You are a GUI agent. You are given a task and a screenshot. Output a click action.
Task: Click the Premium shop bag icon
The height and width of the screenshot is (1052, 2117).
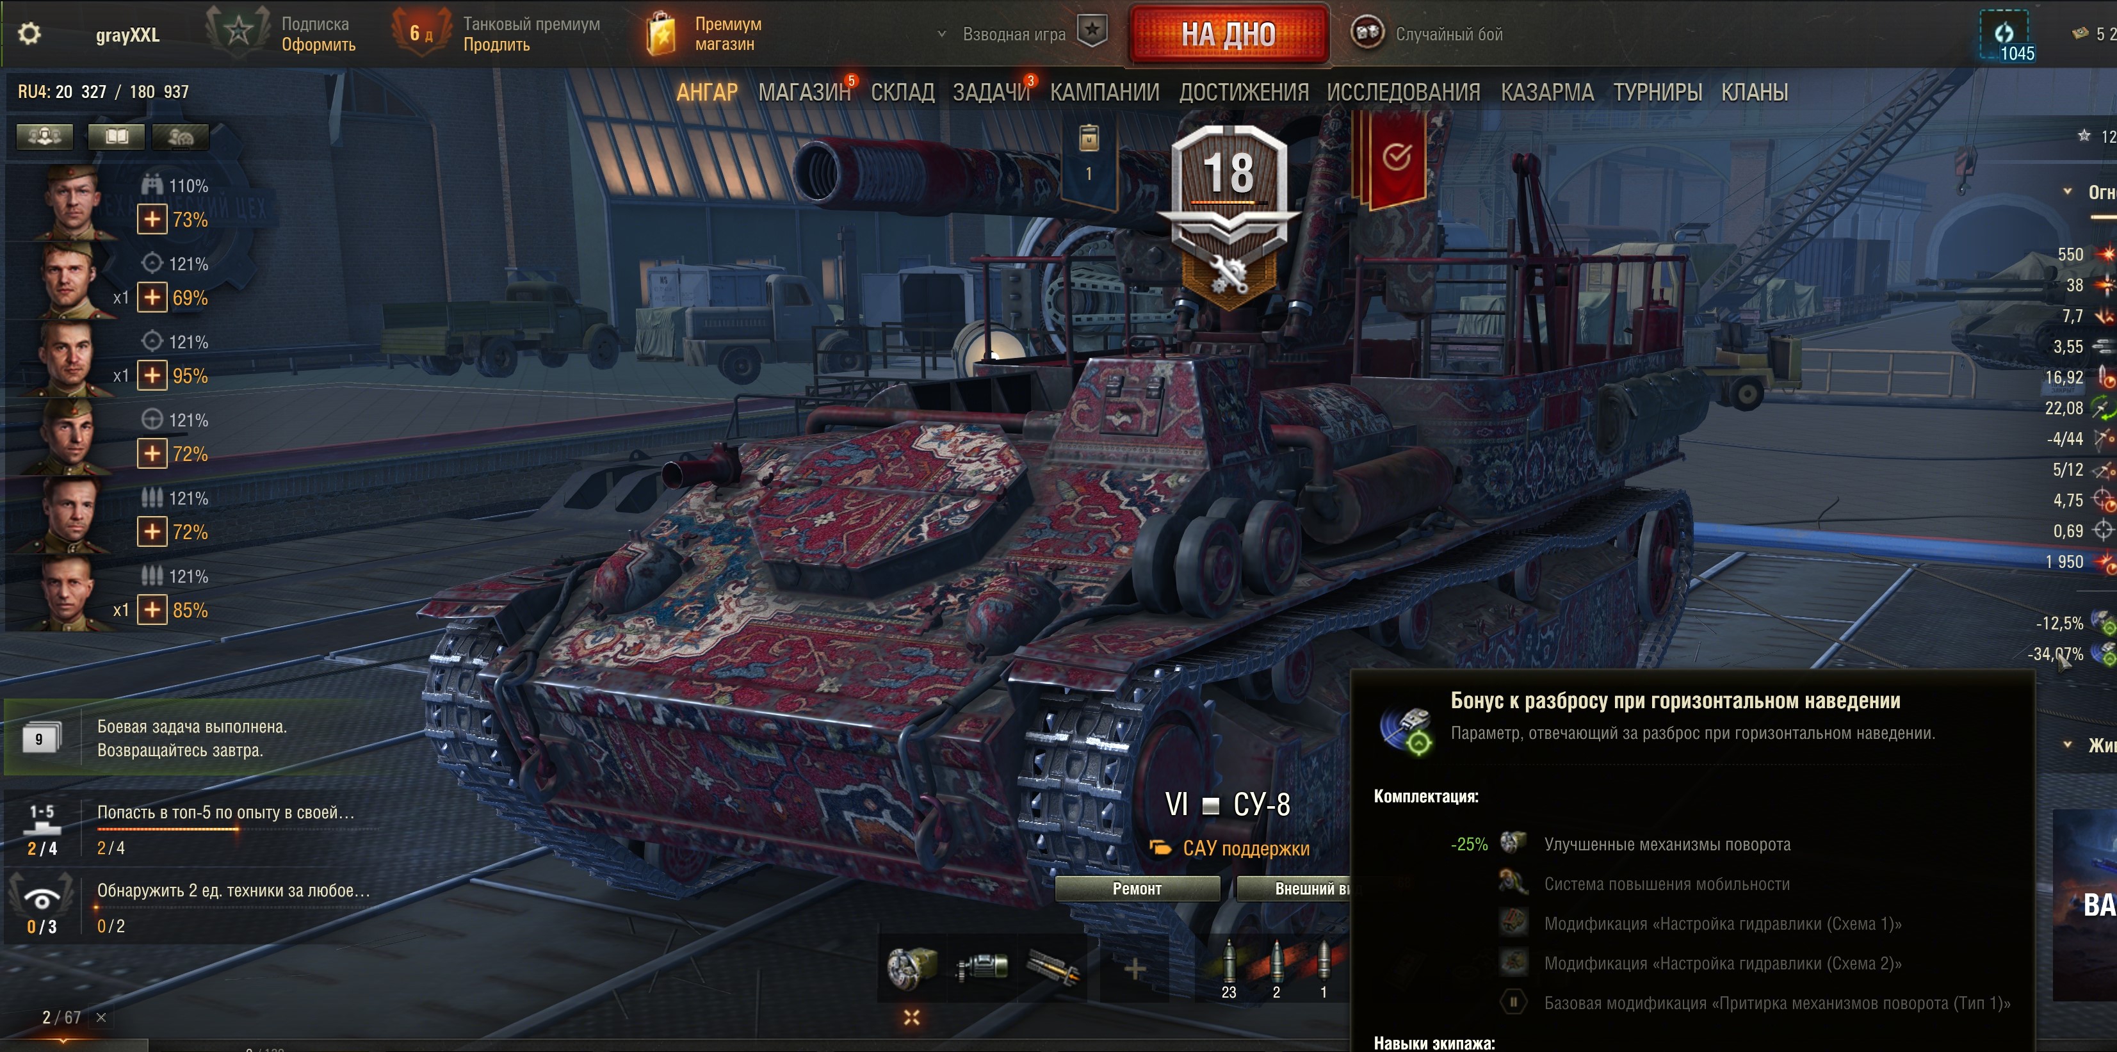pos(661,34)
